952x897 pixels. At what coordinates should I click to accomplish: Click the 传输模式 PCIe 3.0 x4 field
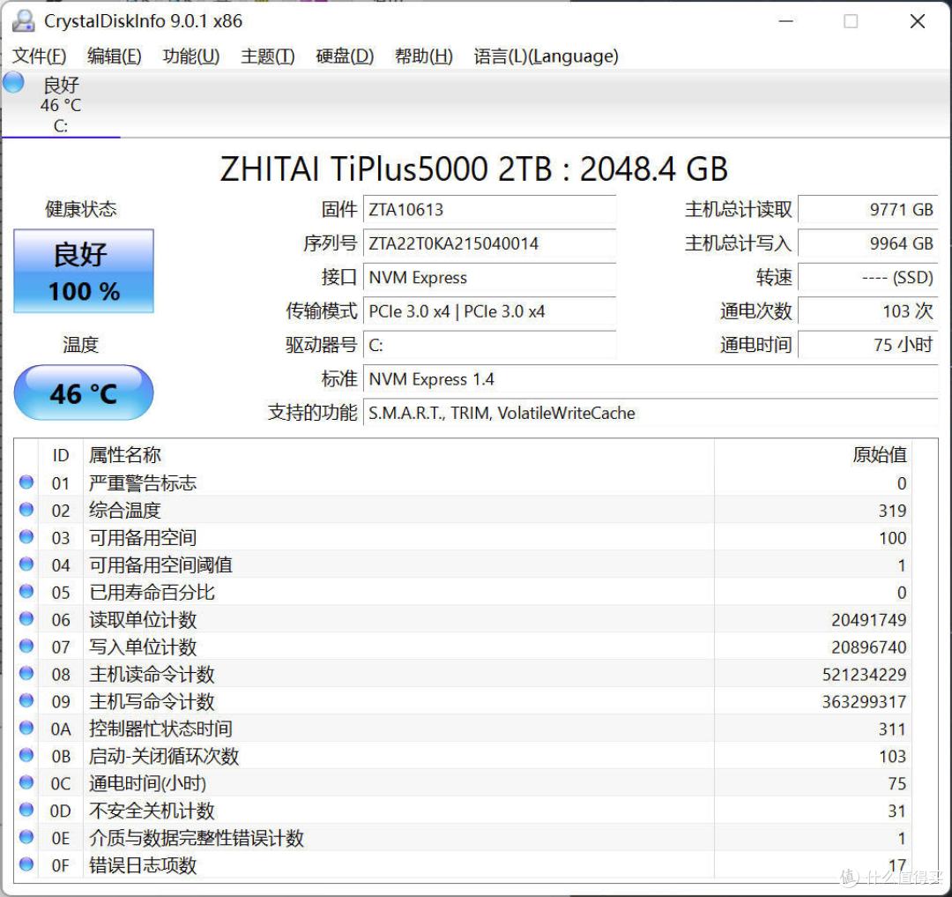coord(490,311)
